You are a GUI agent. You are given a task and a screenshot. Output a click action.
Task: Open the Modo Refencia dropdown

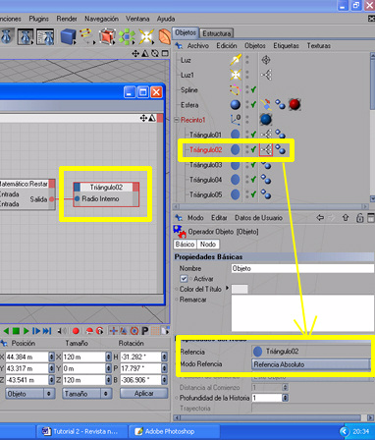(x=310, y=364)
